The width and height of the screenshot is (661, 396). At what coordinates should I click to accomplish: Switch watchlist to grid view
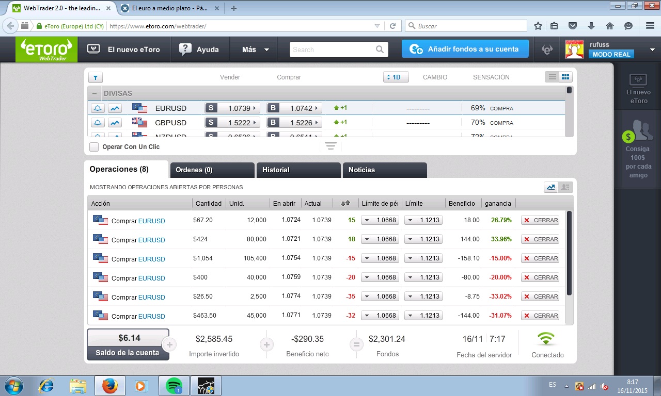pyautogui.click(x=565, y=77)
